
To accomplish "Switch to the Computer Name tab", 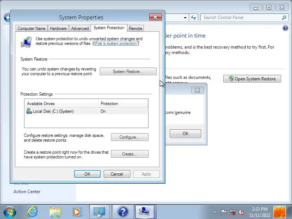I will click(31, 28).
